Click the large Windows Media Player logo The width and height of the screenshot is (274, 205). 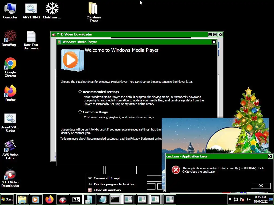click(73, 60)
